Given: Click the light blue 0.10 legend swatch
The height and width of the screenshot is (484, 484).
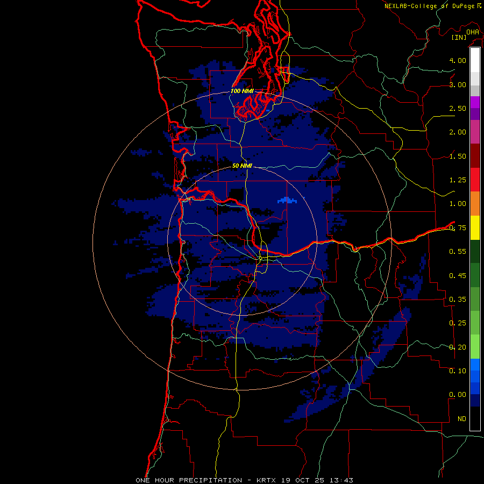Looking at the screenshot, I should 475,365.
